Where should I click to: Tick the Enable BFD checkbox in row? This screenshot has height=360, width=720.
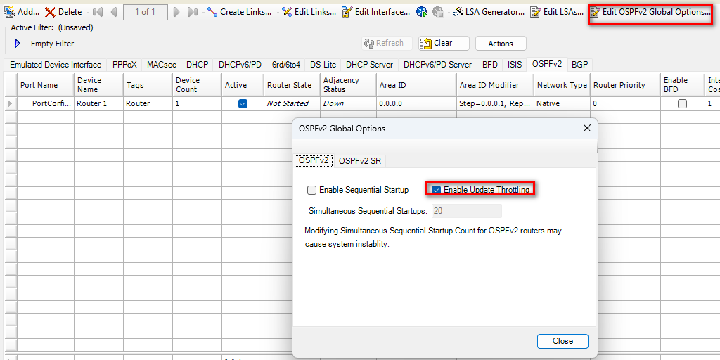click(681, 103)
